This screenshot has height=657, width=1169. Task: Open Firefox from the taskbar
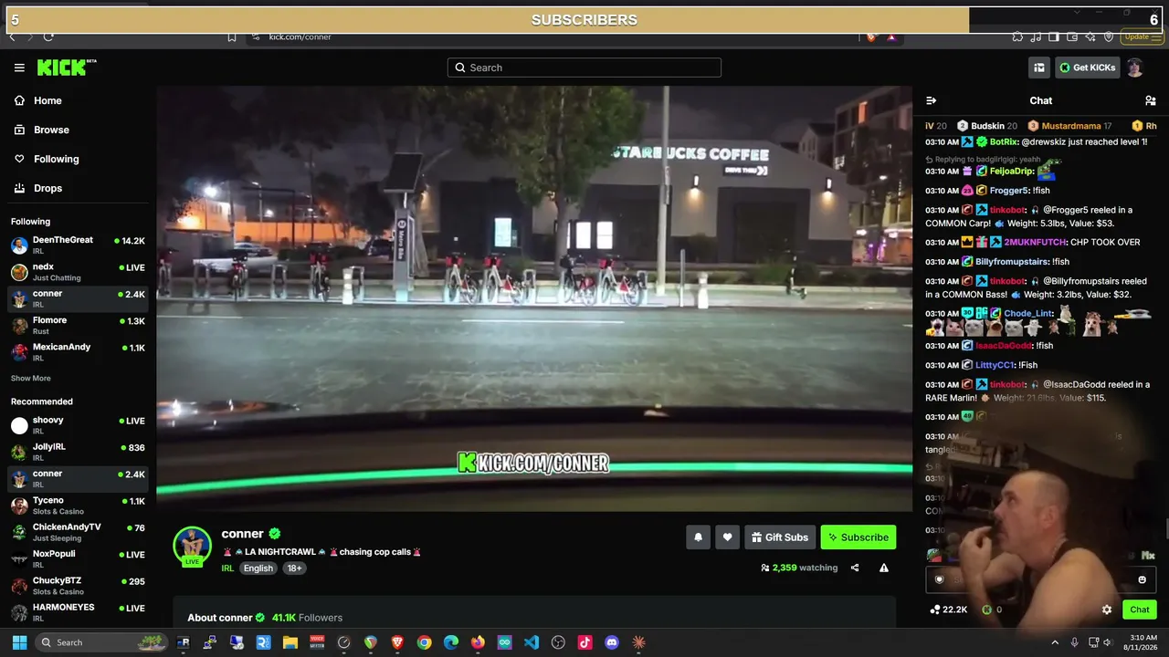click(478, 642)
